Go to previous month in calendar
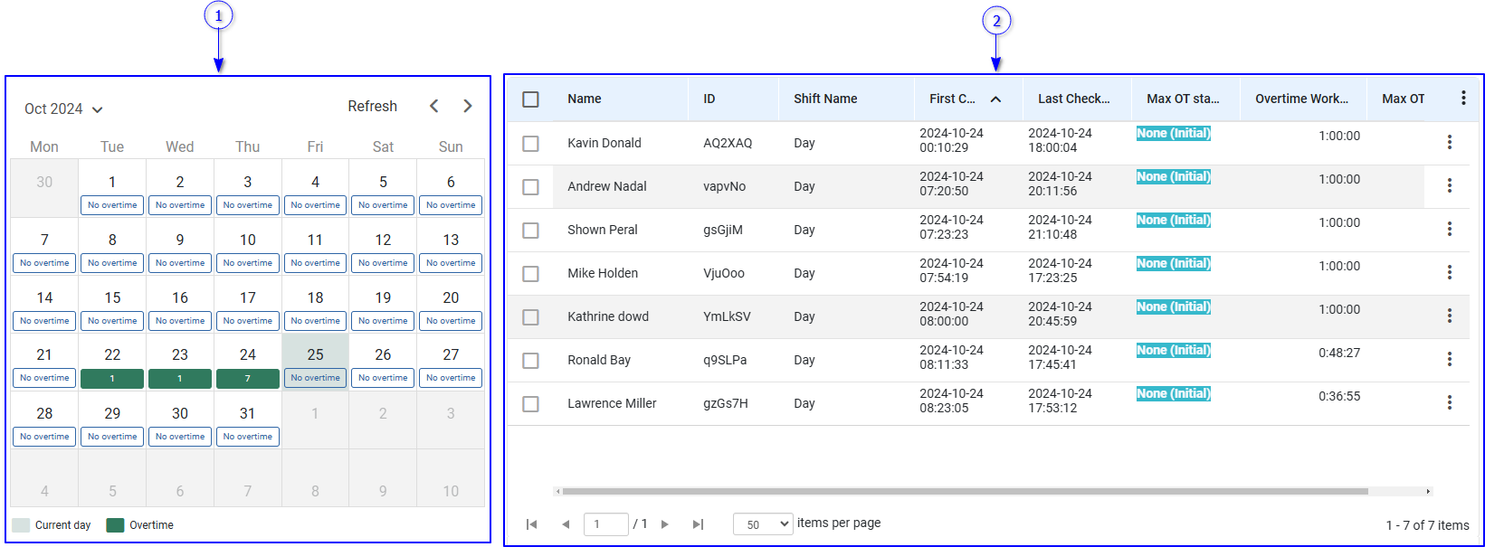 434,107
